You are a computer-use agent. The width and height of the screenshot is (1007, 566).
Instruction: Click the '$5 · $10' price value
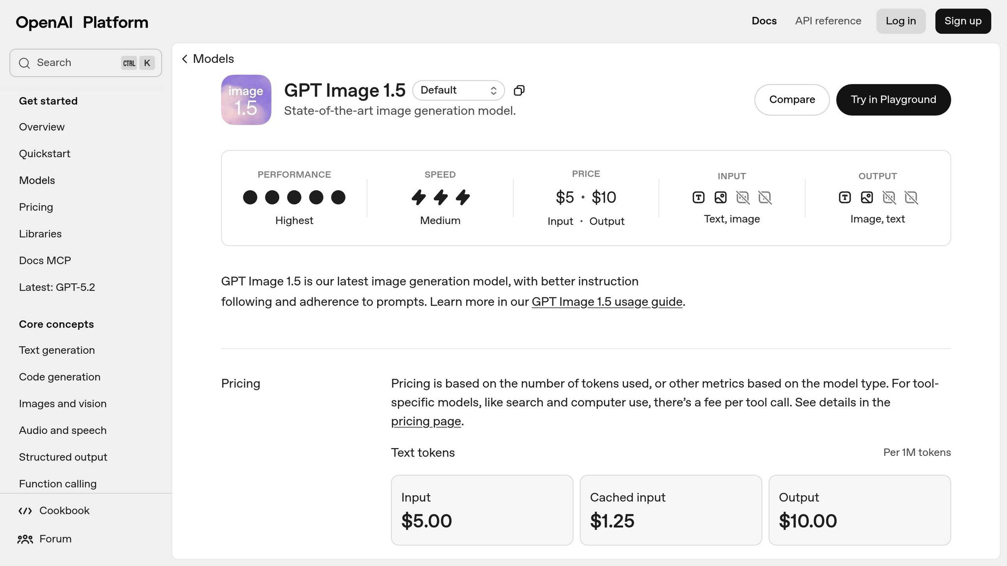coord(586,198)
